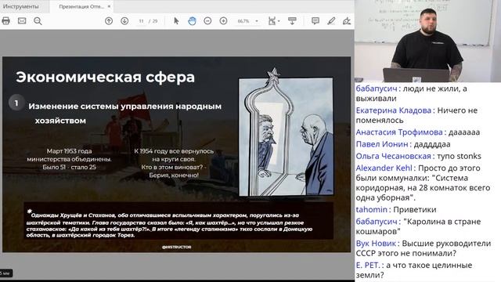Click chat username Вук Новик
501x282 pixels.
point(376,244)
